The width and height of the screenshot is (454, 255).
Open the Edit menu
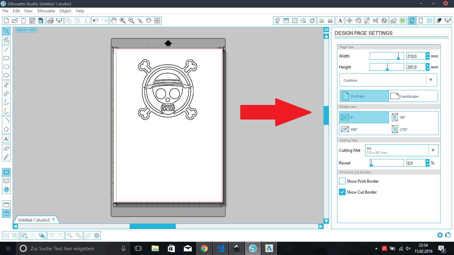[16, 11]
